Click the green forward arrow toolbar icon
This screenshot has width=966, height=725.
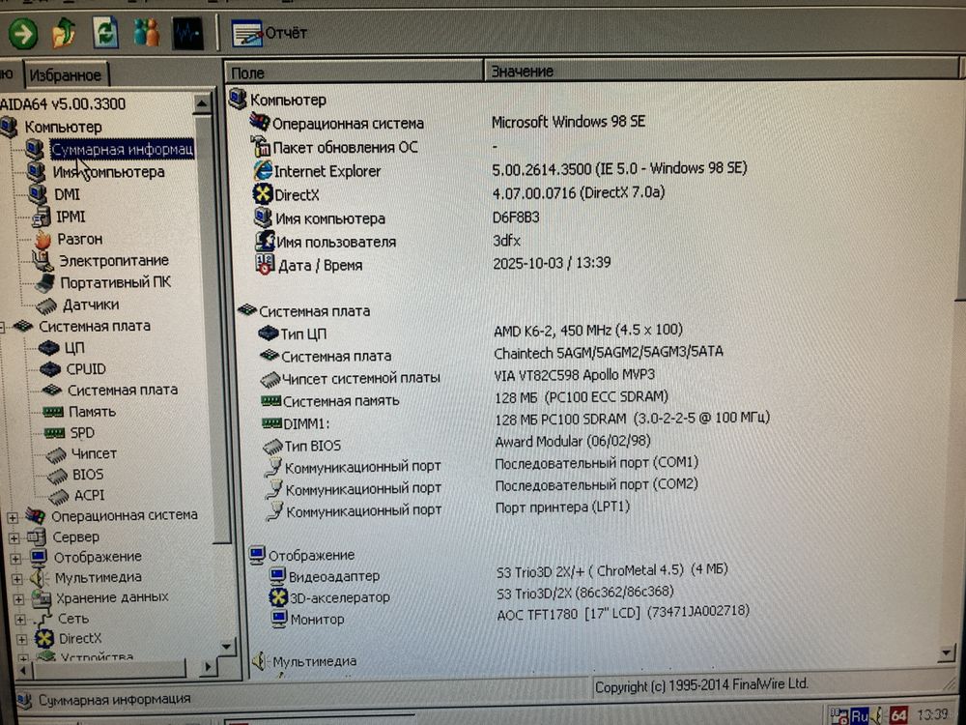click(23, 34)
